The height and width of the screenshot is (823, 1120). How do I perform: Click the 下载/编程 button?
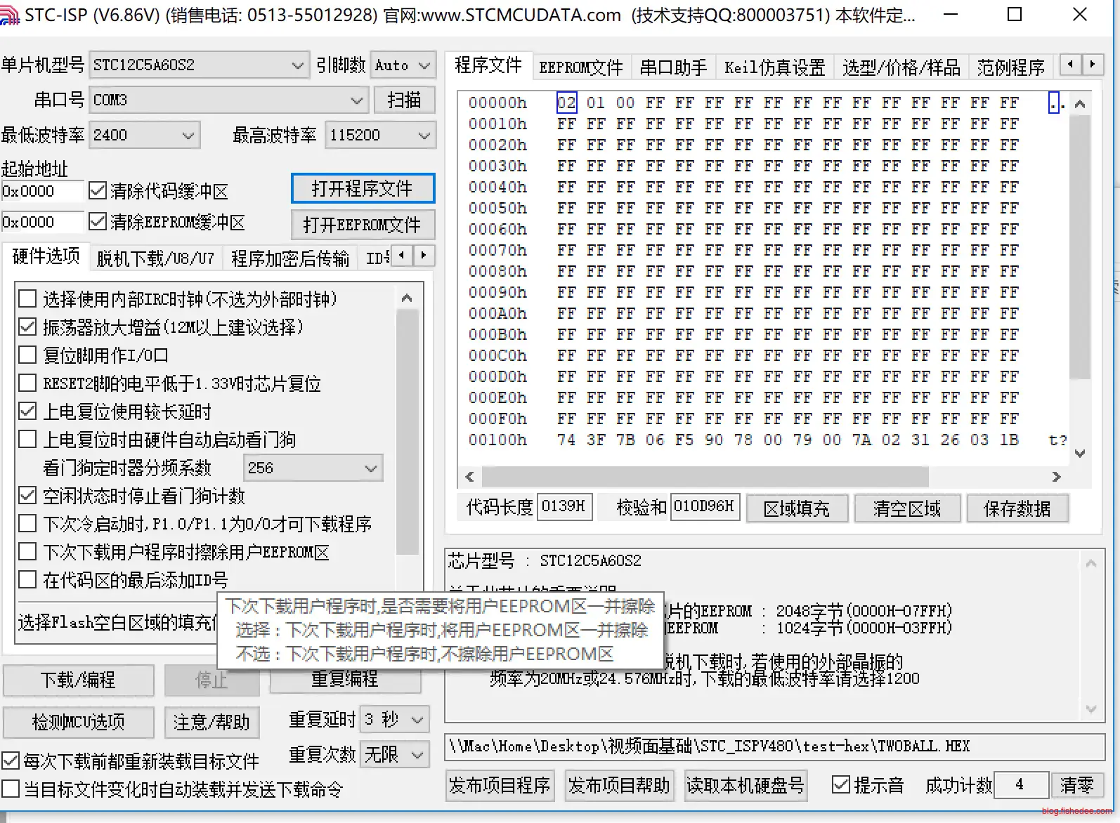78,680
